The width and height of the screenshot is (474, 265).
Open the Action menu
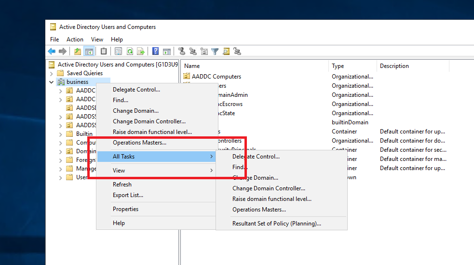click(75, 40)
